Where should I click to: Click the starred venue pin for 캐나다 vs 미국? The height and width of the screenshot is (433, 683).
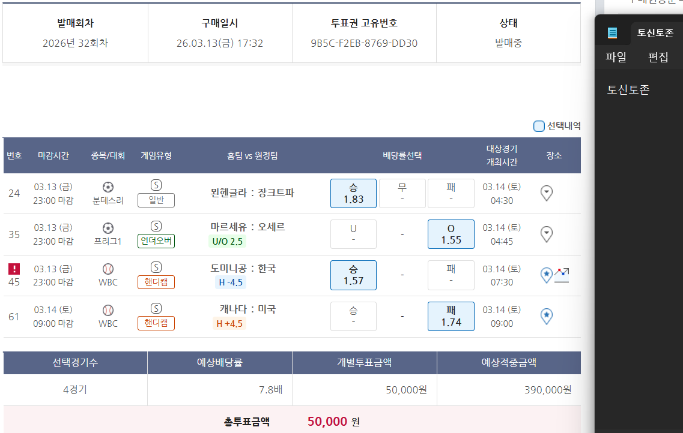tap(547, 315)
